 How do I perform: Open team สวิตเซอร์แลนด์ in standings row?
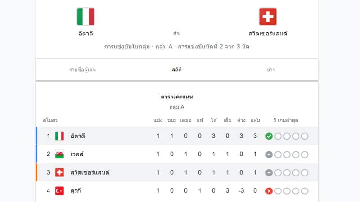pyautogui.click(x=90, y=172)
